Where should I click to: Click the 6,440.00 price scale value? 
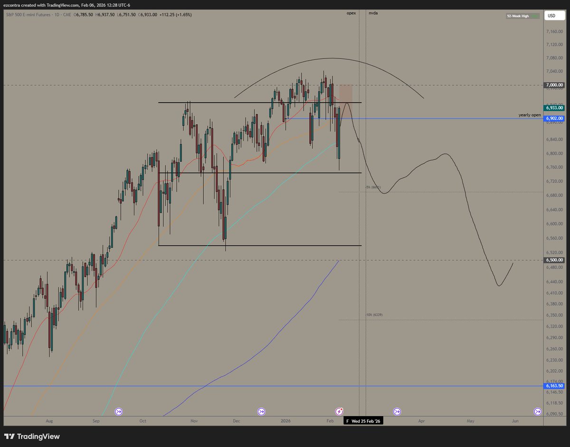tap(554, 281)
